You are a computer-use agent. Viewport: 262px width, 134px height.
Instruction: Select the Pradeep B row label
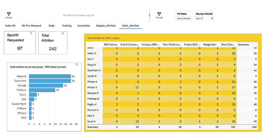point(93,99)
